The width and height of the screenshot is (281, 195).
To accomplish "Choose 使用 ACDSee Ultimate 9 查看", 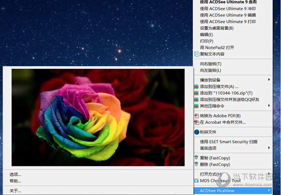I will click(228, 2).
